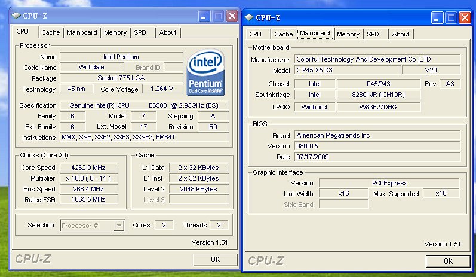Click the Link Width x16 value

click(343, 194)
